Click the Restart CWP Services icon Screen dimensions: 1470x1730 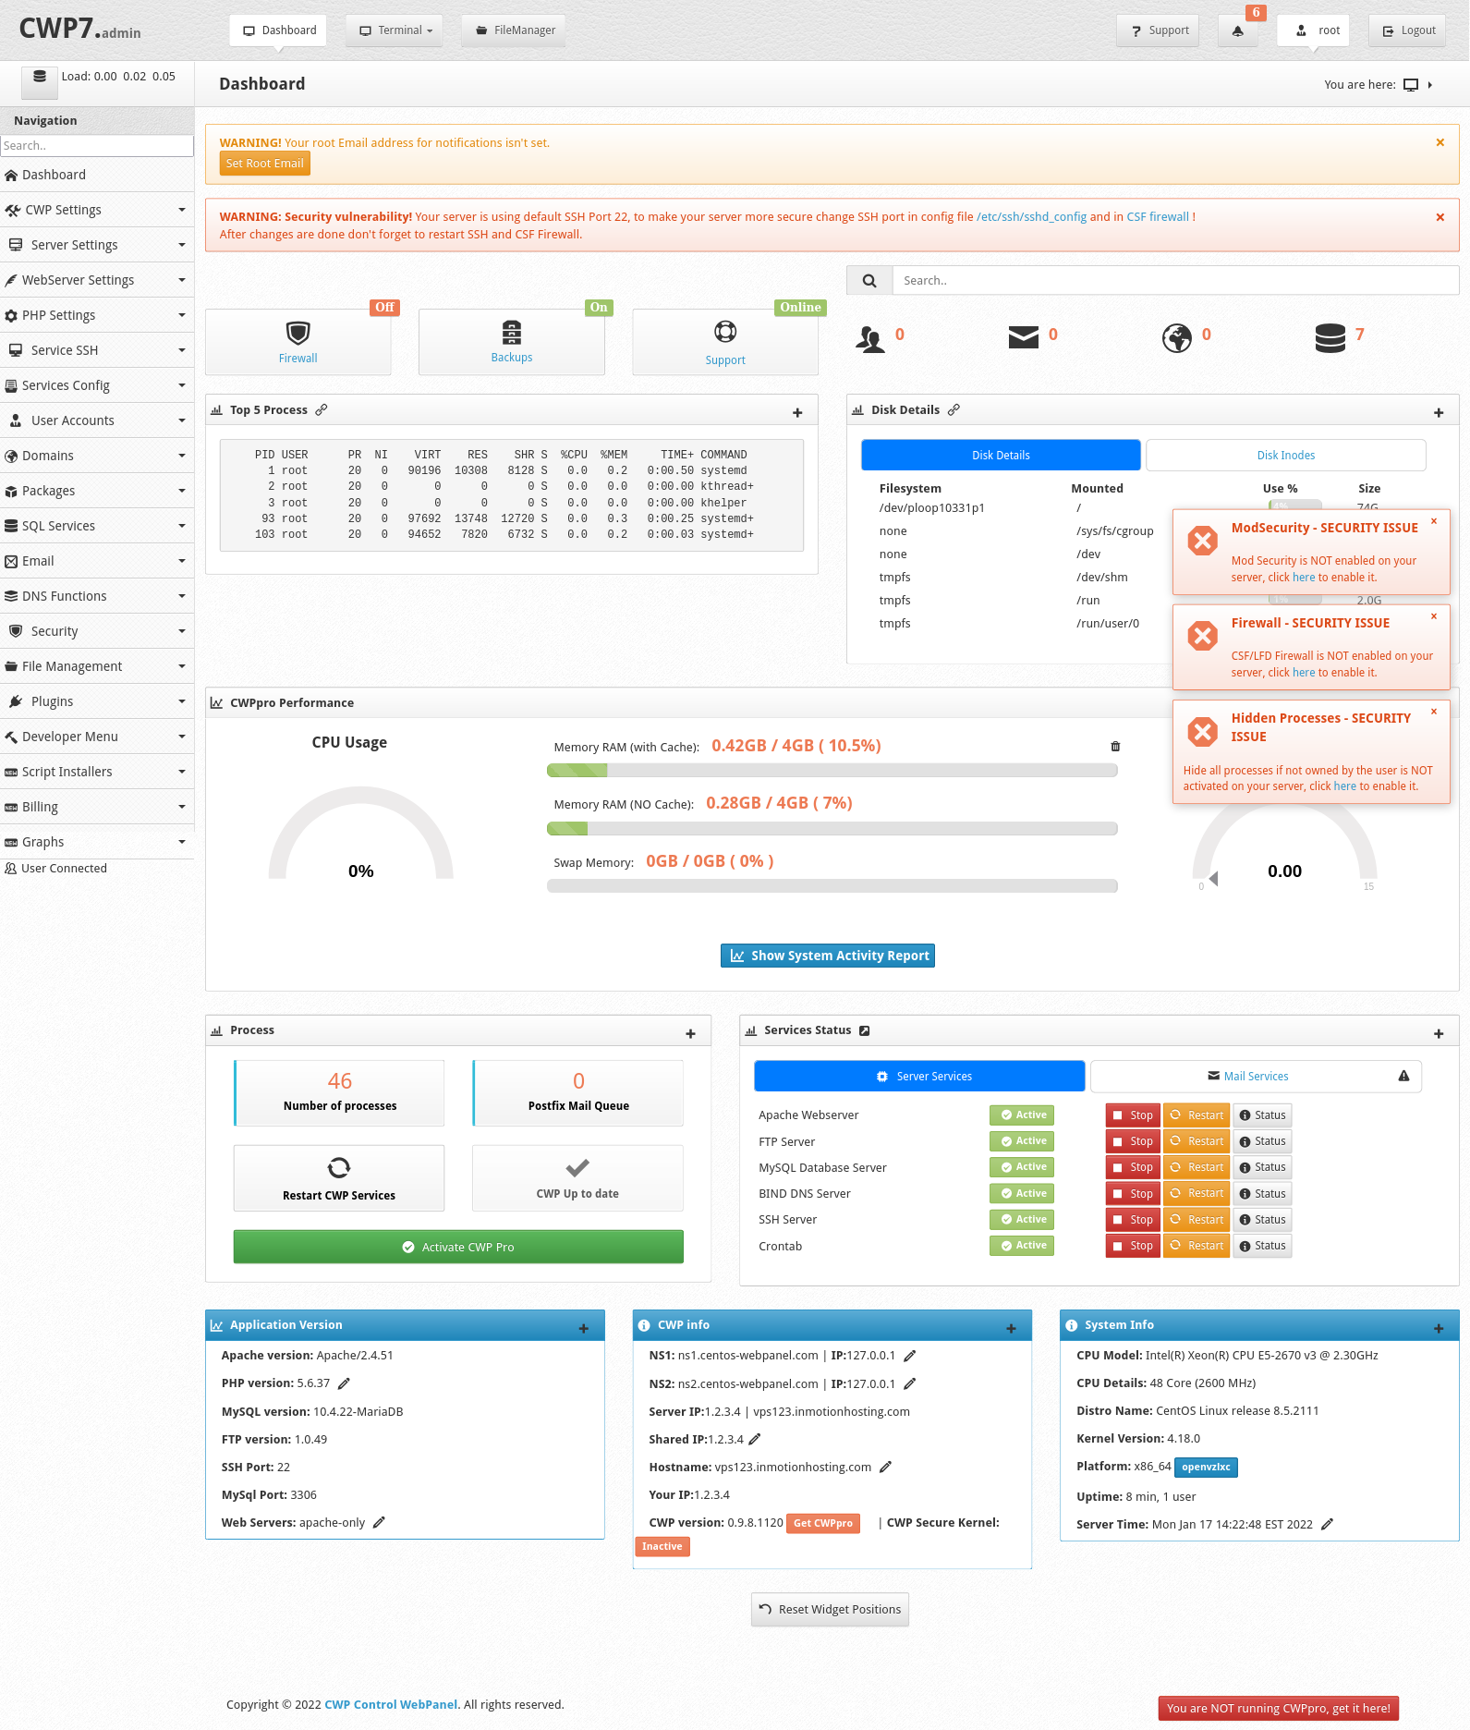pos(339,1167)
